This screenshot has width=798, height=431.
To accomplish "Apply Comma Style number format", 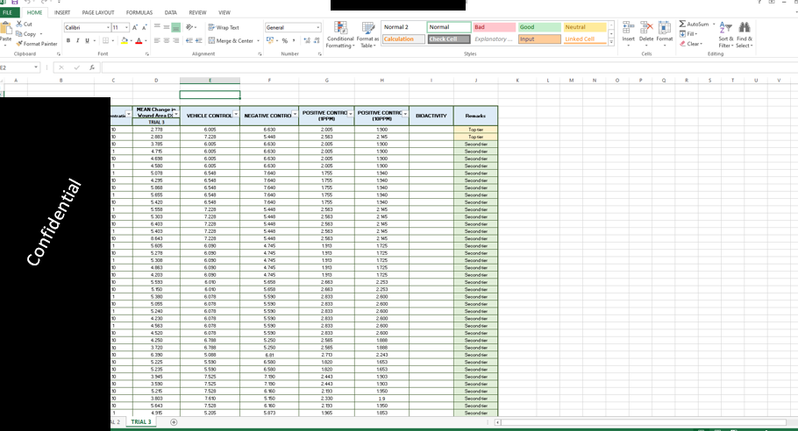I will click(294, 40).
